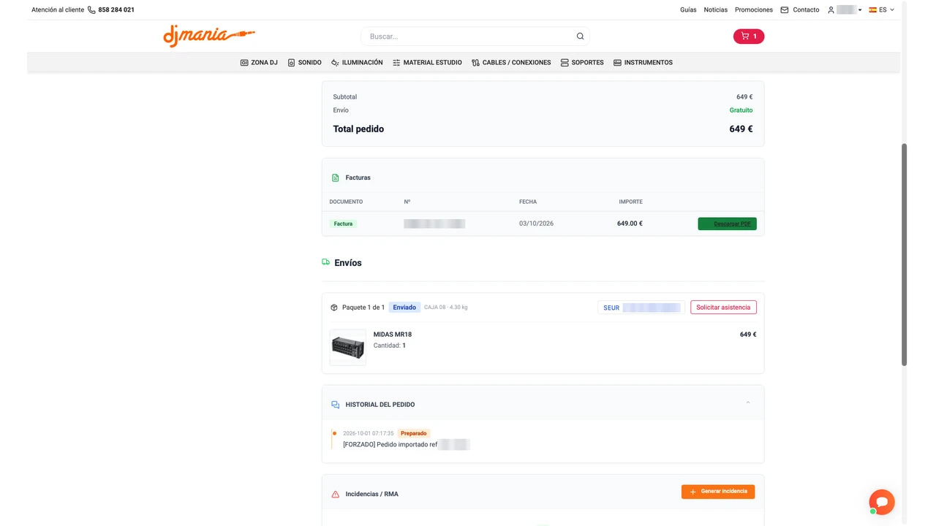The height and width of the screenshot is (526, 936).
Task: Open the ZONA DJ menu
Action: pos(259,63)
